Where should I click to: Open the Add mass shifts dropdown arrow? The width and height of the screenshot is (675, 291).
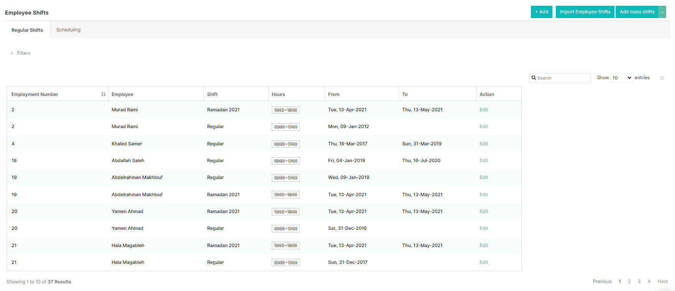point(662,12)
